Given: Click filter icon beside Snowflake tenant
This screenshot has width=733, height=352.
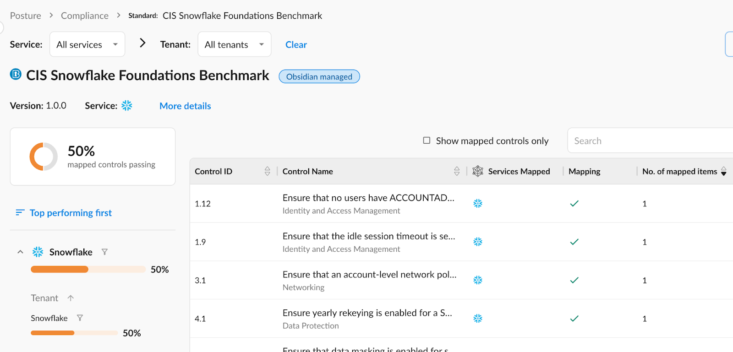Looking at the screenshot, I should pos(80,318).
